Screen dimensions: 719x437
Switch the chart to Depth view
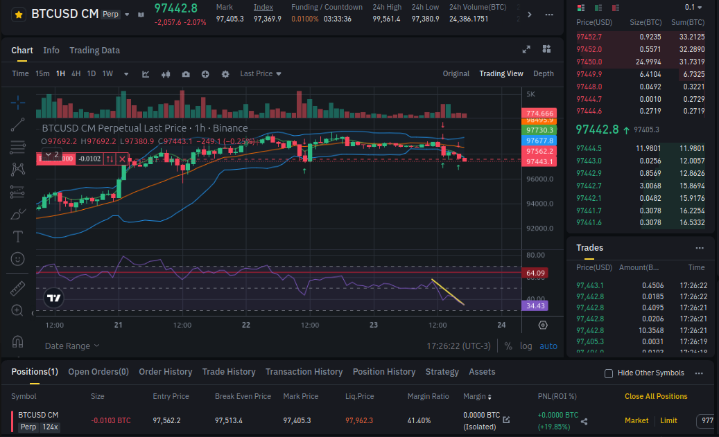pyautogui.click(x=544, y=73)
